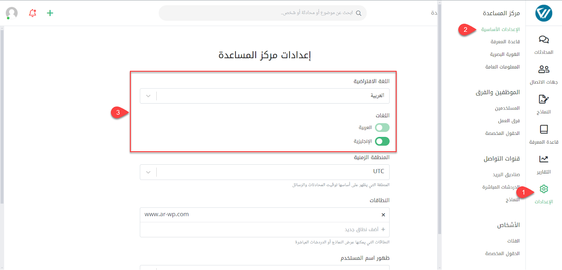The width and height of the screenshot is (562, 270).
Task: Click the app logo at the top corner
Action: [544, 13]
